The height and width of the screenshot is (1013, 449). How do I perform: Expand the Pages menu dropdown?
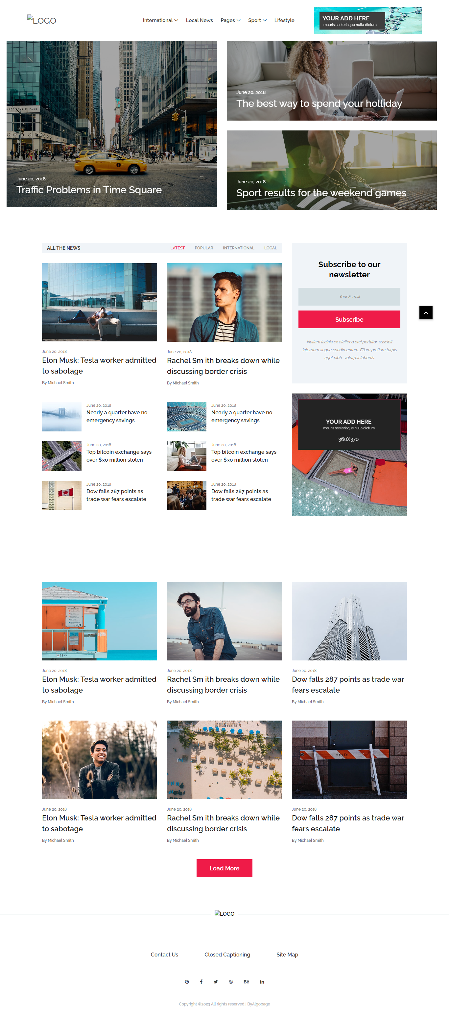[230, 20]
